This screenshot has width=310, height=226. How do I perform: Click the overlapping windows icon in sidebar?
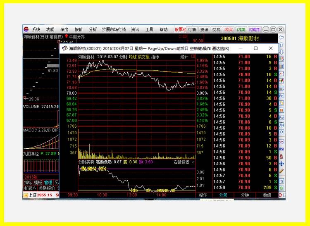pos(281,88)
